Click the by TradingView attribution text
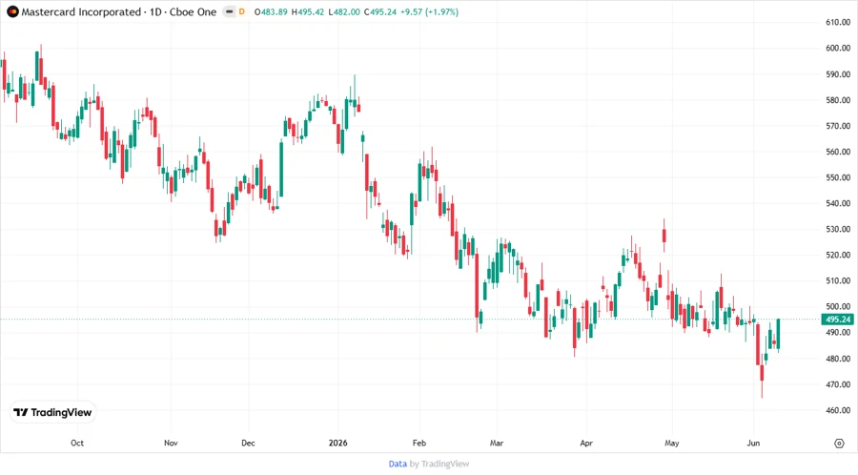Viewport: 858px width, 475px height. coord(439,465)
